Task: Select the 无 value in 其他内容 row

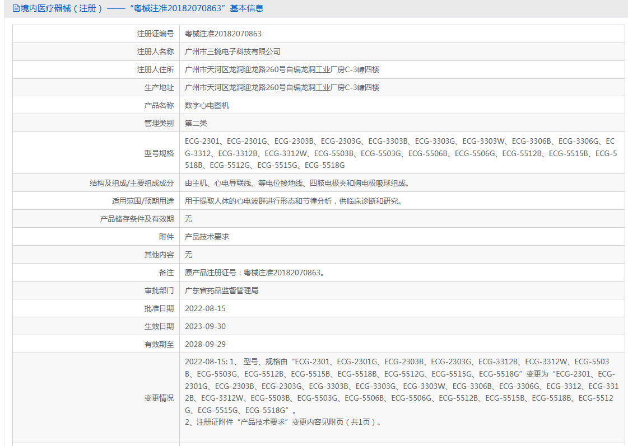Action: [x=189, y=255]
